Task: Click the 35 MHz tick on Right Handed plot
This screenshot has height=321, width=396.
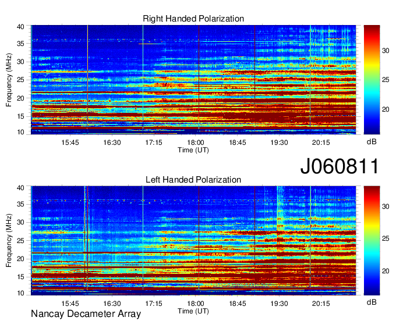Action: click(20, 44)
